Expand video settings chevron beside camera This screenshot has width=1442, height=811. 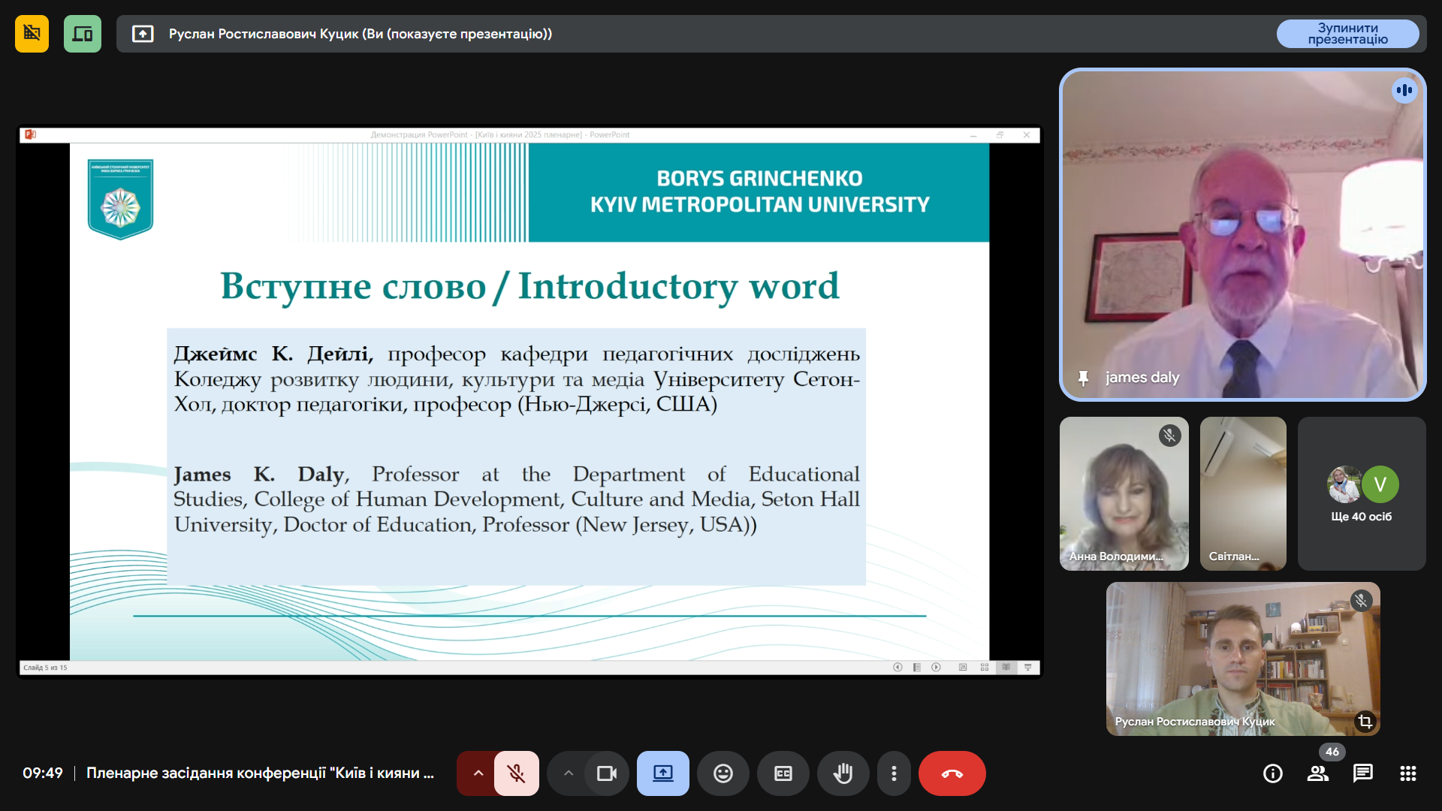569,773
